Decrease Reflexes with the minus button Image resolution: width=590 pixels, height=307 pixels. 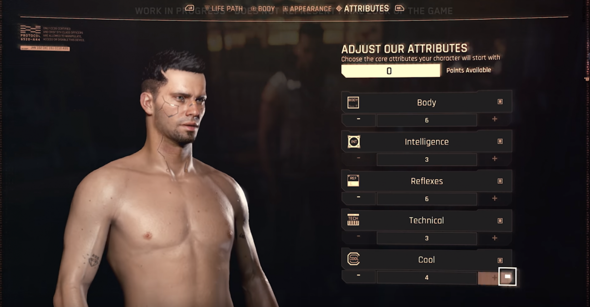coord(359,198)
